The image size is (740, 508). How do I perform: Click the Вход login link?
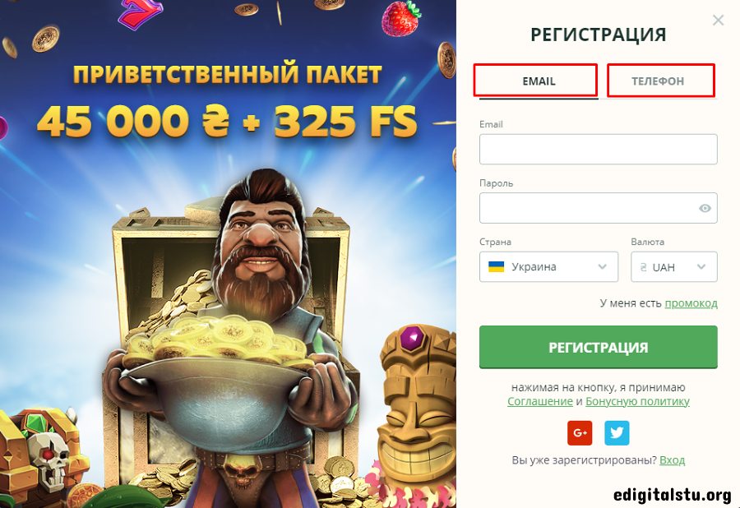coord(672,460)
